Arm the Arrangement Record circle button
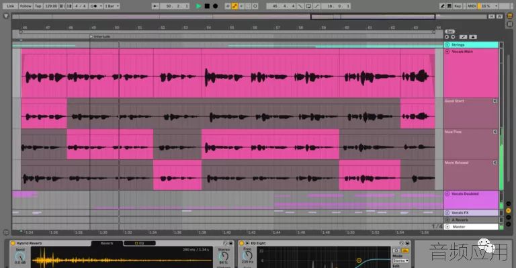The image size is (516, 268). [x=215, y=6]
